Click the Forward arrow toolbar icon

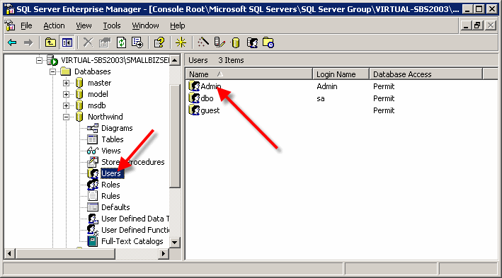click(28, 42)
